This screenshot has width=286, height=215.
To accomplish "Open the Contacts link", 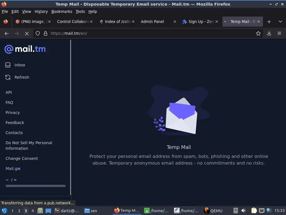I will tap(14, 133).
